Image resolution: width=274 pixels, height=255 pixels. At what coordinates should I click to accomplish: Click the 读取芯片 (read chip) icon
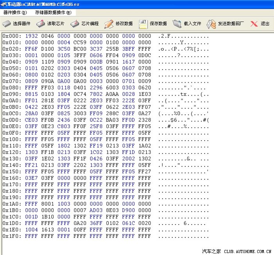[x=41, y=24]
